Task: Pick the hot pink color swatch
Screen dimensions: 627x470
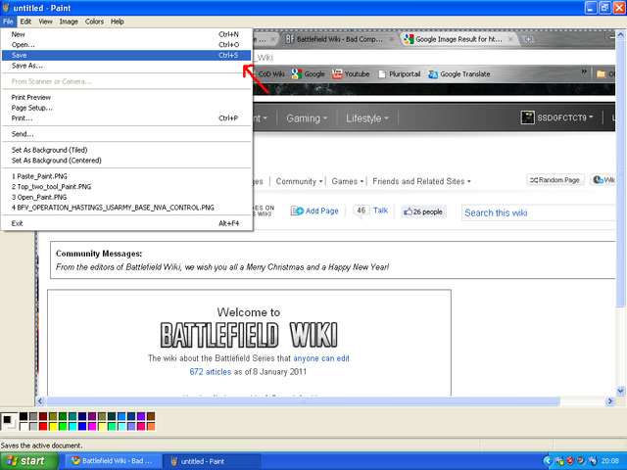Action: click(x=141, y=427)
